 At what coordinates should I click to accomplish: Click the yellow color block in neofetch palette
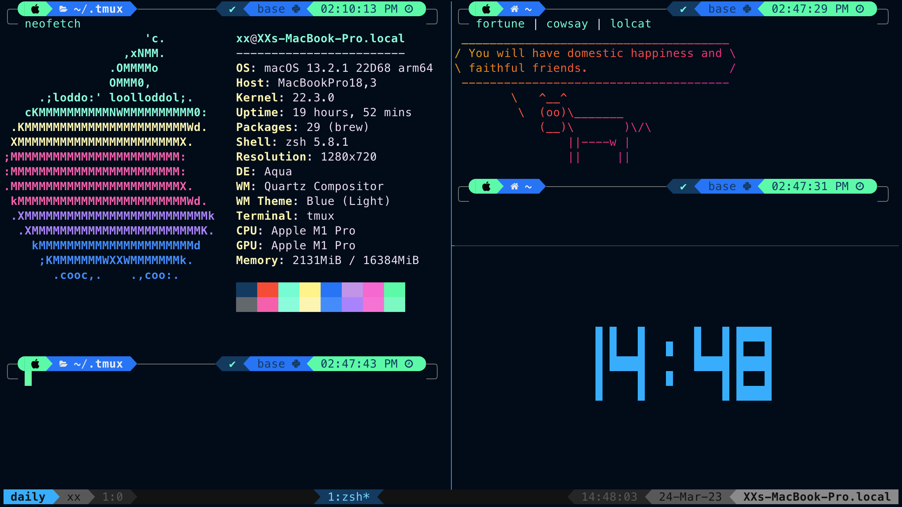(310, 290)
